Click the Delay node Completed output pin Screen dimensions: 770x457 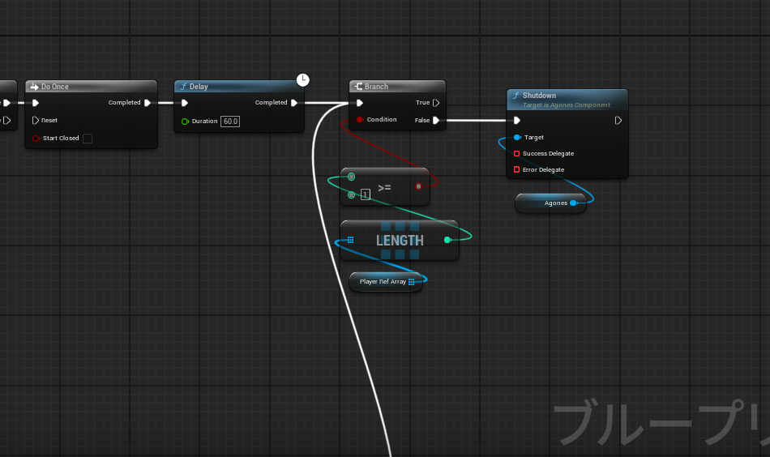(294, 103)
